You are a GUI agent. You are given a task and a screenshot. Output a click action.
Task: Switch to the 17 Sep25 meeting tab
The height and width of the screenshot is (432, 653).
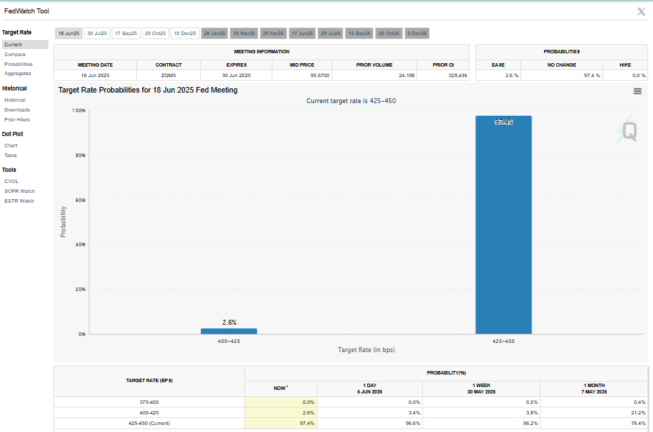coord(126,33)
